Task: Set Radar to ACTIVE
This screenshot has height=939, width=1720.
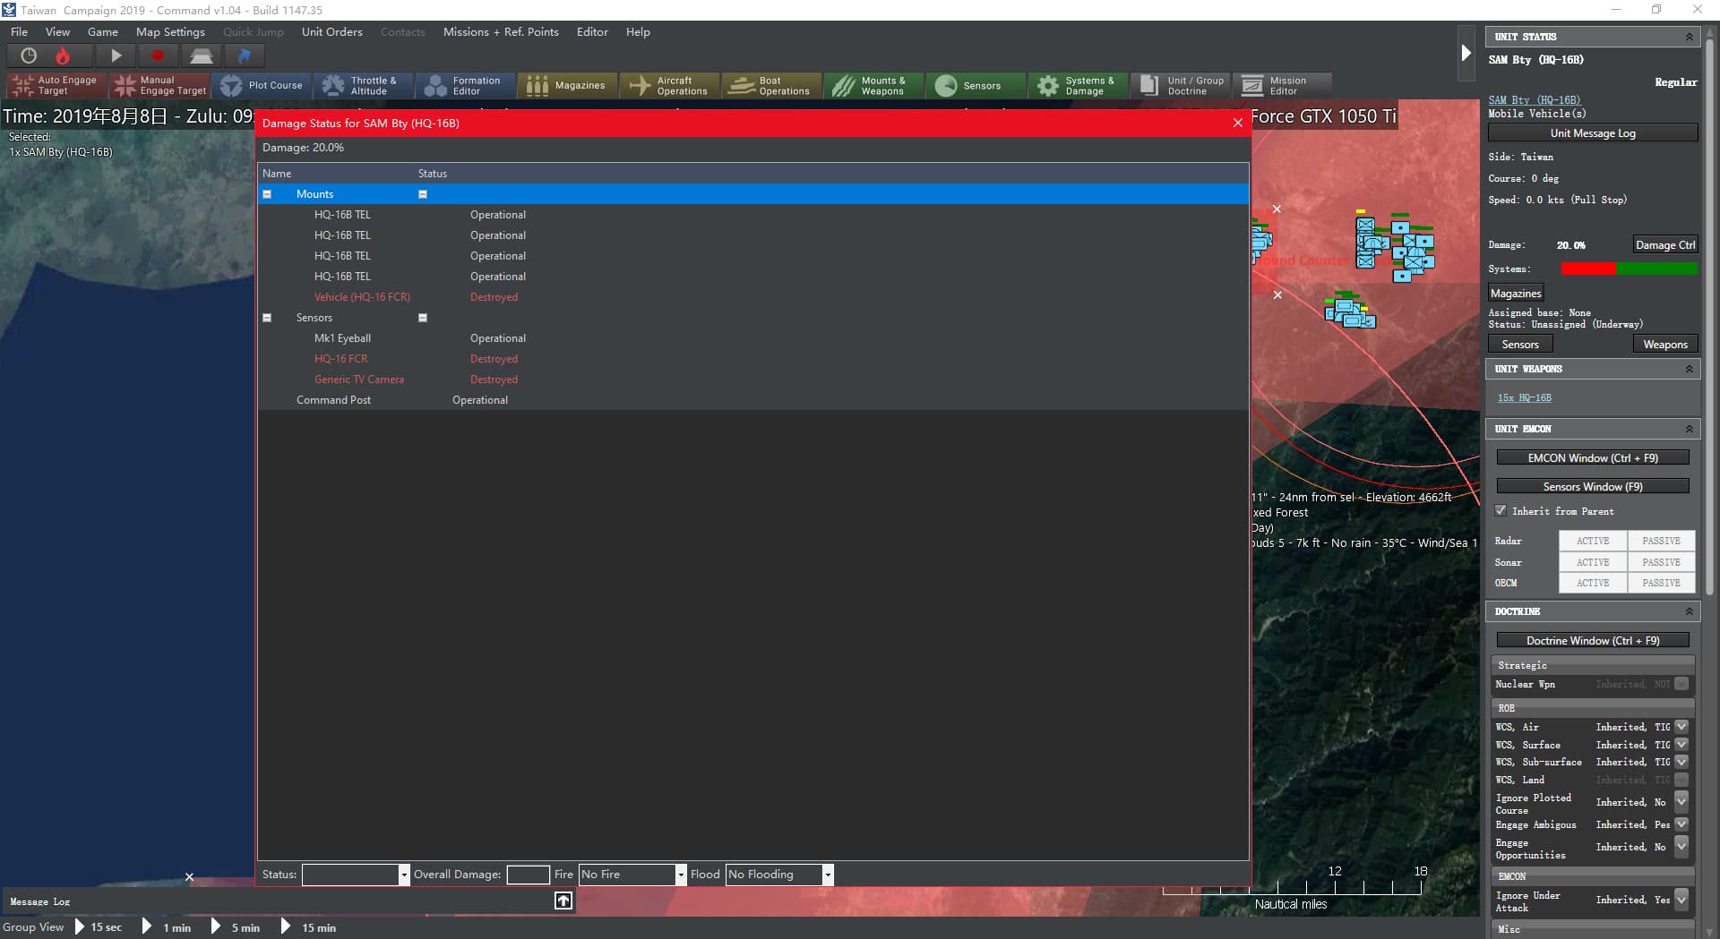Action: [x=1592, y=542]
